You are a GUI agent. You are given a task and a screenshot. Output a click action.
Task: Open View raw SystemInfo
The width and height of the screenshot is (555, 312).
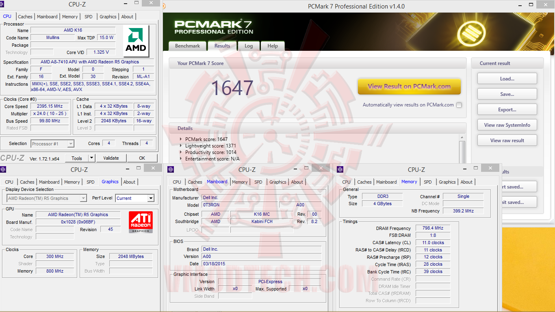[507, 125]
